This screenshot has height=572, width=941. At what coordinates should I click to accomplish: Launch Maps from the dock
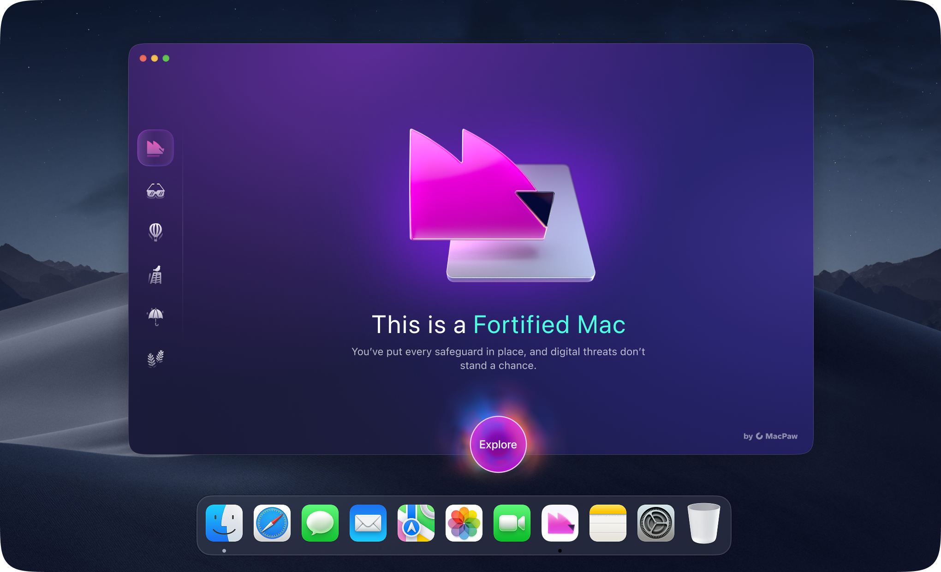tap(416, 523)
